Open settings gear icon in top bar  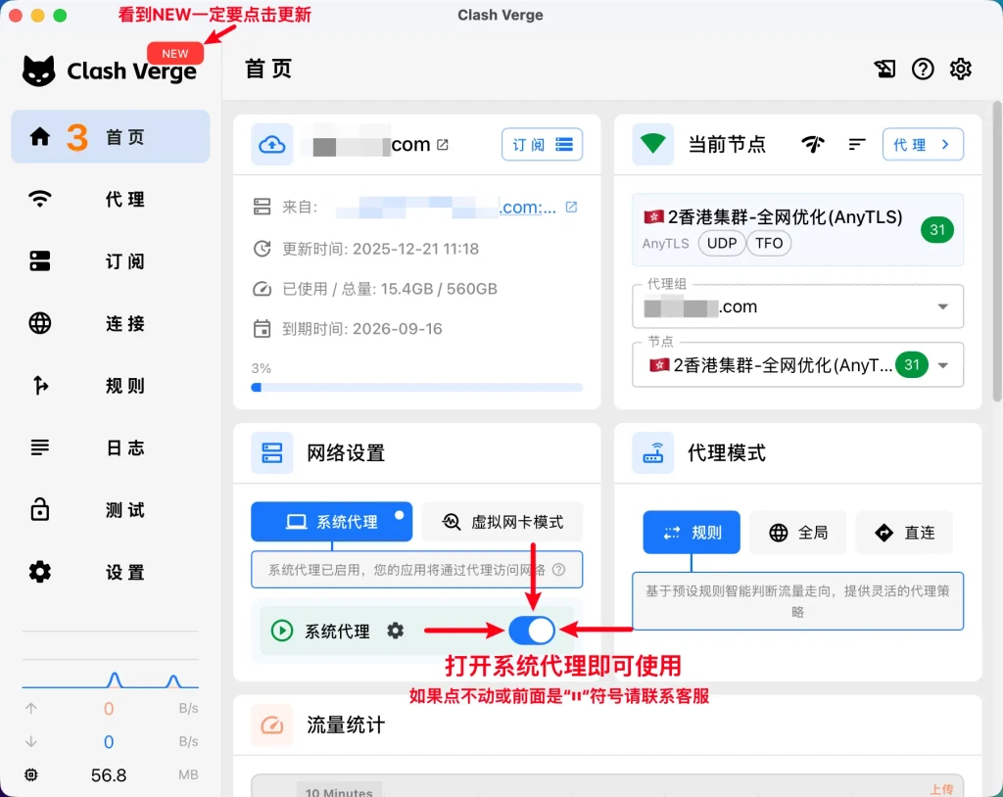(961, 69)
